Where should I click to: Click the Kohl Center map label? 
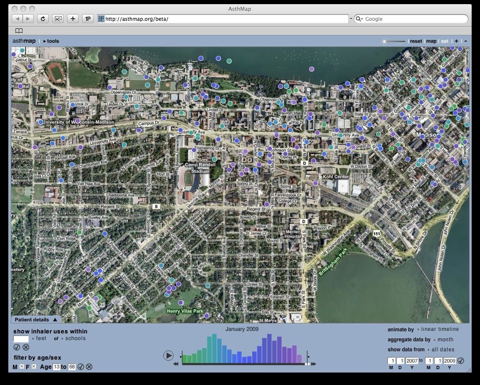coord(336,176)
